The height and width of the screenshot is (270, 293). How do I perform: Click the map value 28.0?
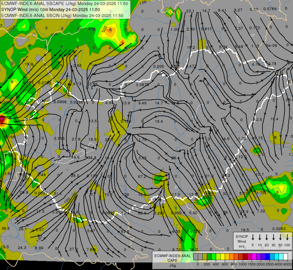click(x=75, y=175)
